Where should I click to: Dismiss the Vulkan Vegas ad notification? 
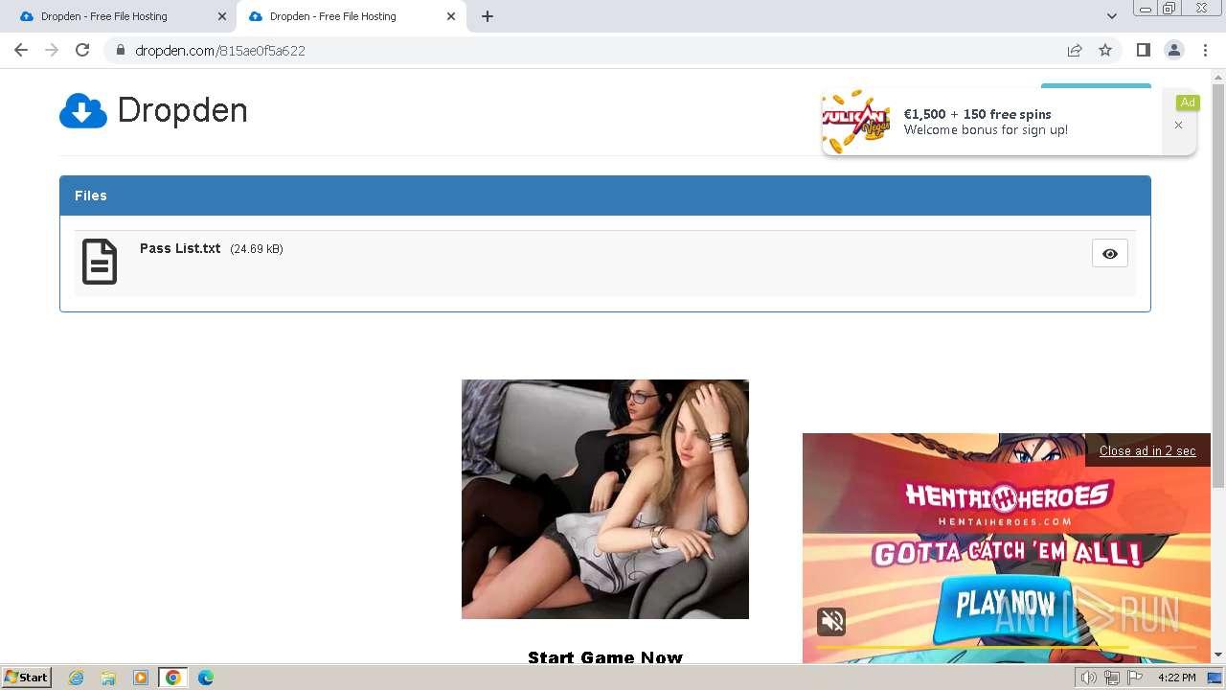click(x=1178, y=126)
